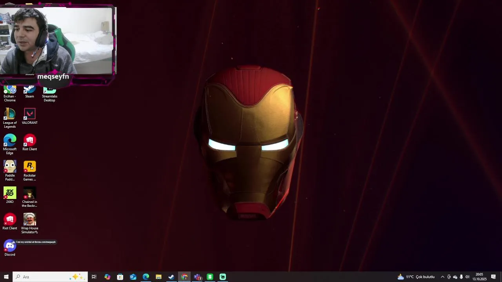Select the Chained in the Backrooms icon

click(x=29, y=197)
